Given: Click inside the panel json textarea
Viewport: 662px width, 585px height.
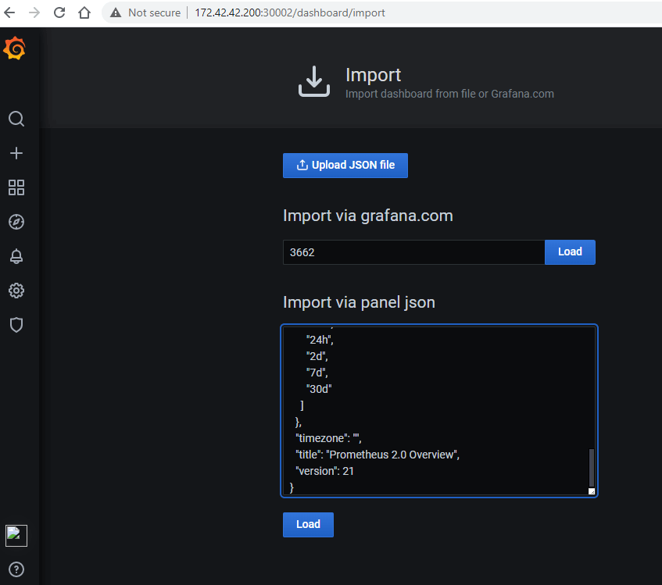Looking at the screenshot, I should coord(439,411).
